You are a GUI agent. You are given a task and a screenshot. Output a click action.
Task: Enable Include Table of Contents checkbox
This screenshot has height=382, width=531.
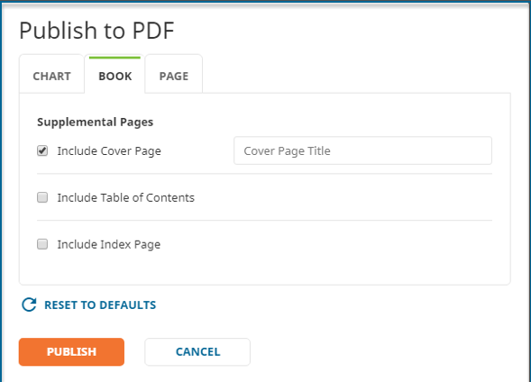pos(42,197)
